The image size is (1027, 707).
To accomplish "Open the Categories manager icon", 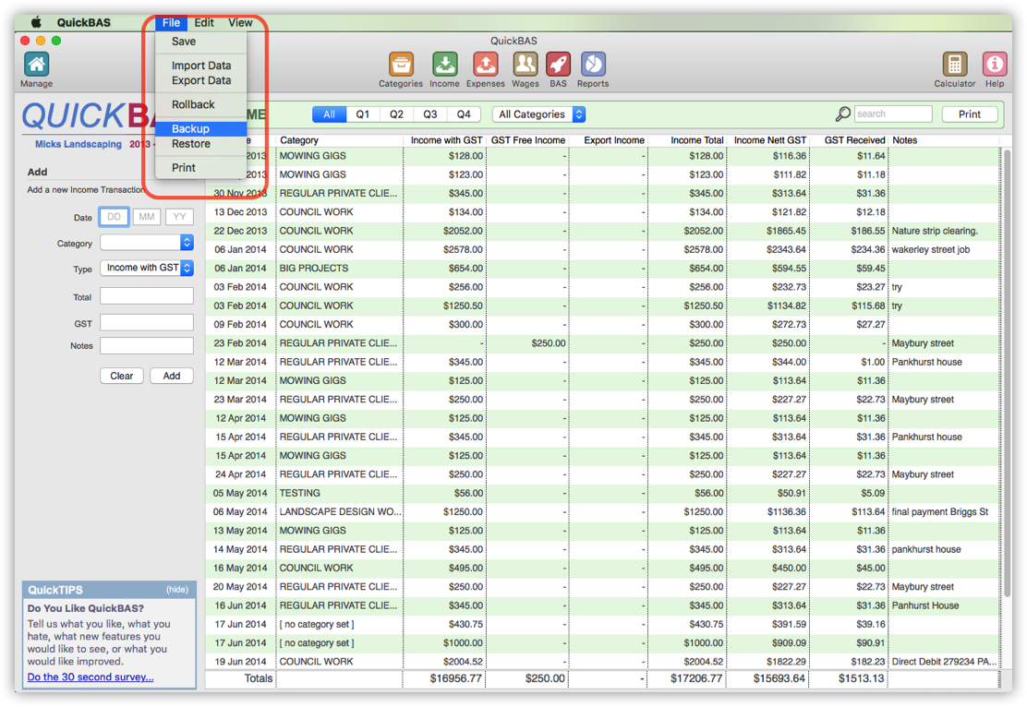I will [x=401, y=63].
